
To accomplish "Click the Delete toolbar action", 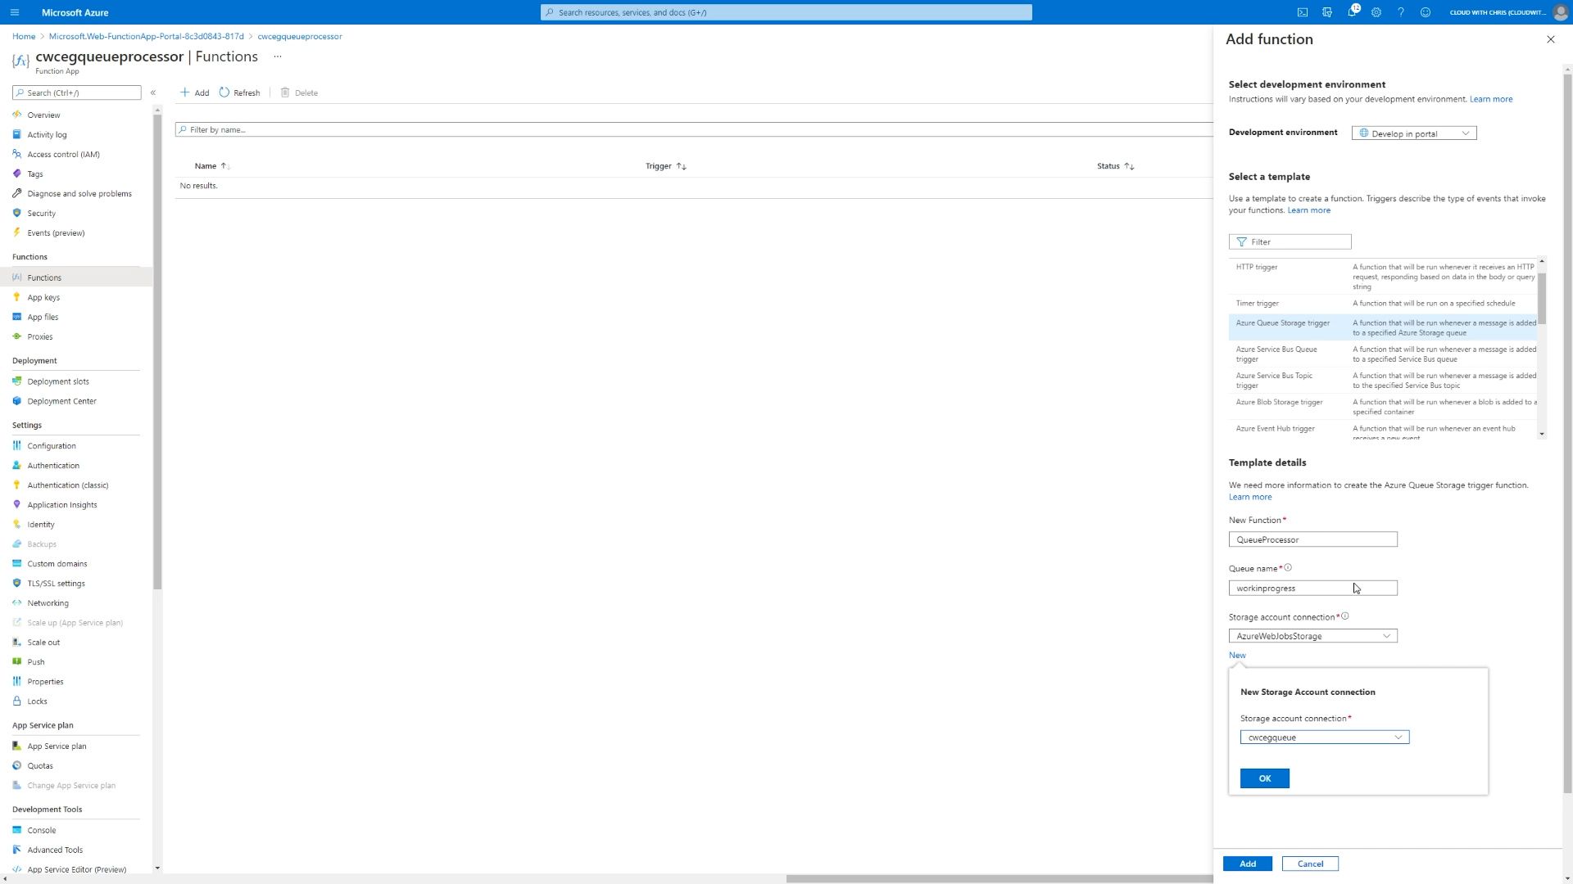I will point(299,92).
